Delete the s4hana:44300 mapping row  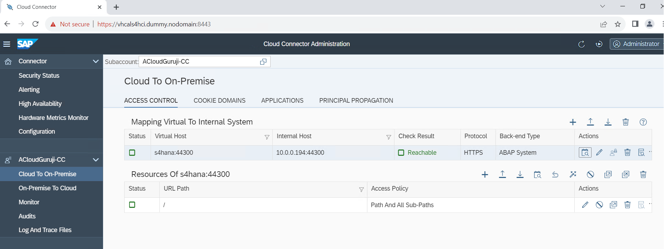(627, 153)
